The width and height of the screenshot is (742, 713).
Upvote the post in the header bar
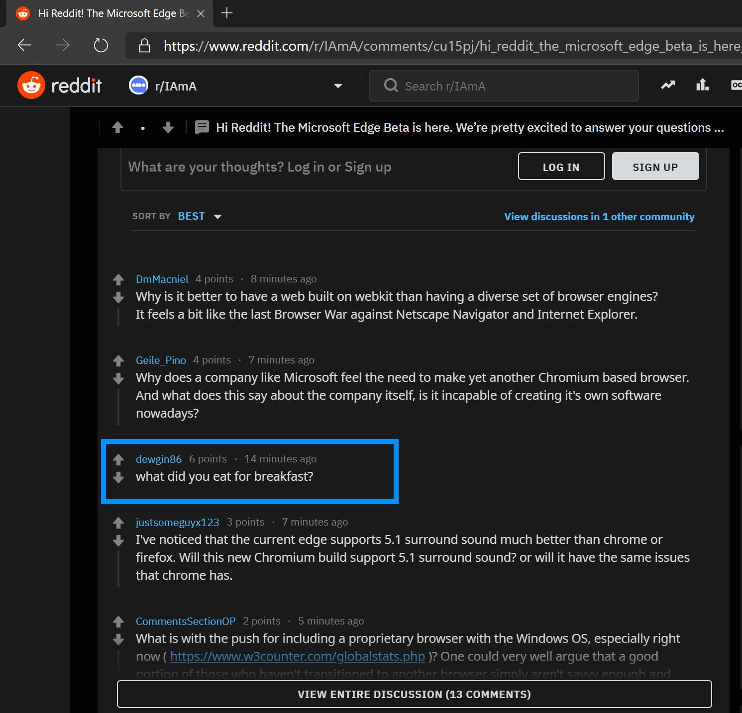(x=117, y=128)
